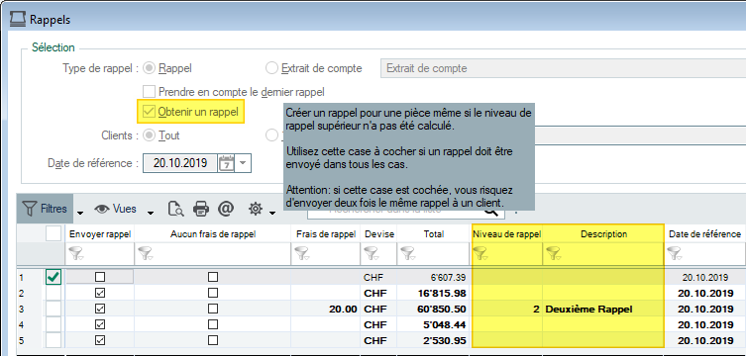The width and height of the screenshot is (746, 356).
Task: Toggle the Filtres button in the toolbar
Action: pyautogui.click(x=45, y=209)
